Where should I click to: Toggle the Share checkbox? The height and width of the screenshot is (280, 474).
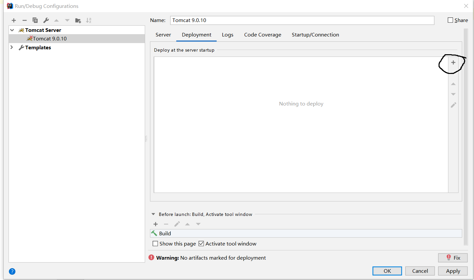(x=450, y=20)
